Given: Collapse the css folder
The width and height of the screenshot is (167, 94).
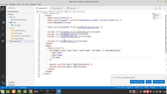Looking at the screenshot, I should coord(14,17).
